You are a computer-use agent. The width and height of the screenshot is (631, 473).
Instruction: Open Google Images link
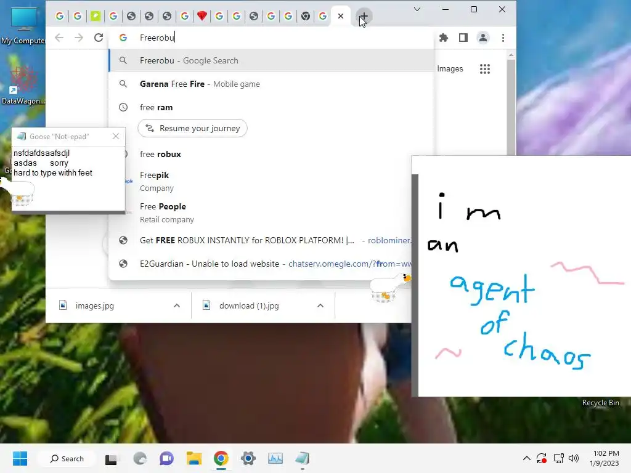tap(450, 69)
